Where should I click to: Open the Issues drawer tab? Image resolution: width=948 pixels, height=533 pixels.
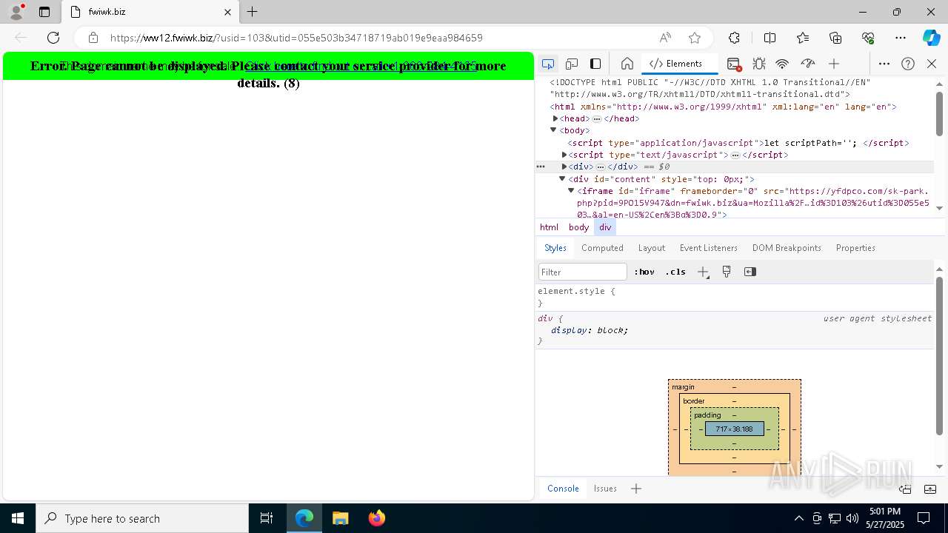605,489
